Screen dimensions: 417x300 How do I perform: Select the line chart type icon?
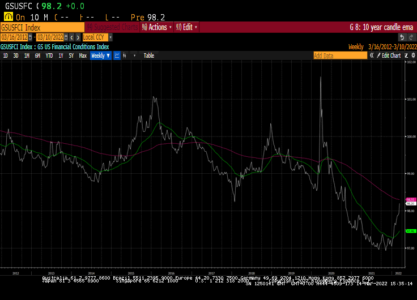point(117,55)
